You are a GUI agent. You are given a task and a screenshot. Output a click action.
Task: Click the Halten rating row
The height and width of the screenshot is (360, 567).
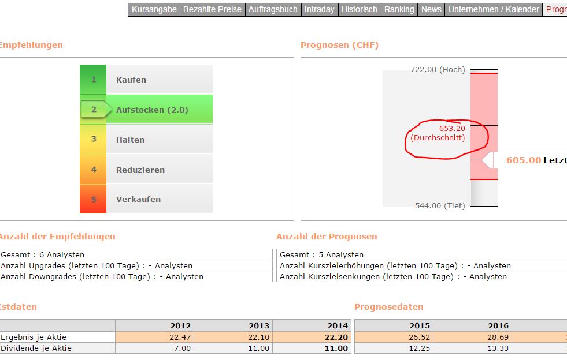point(159,140)
